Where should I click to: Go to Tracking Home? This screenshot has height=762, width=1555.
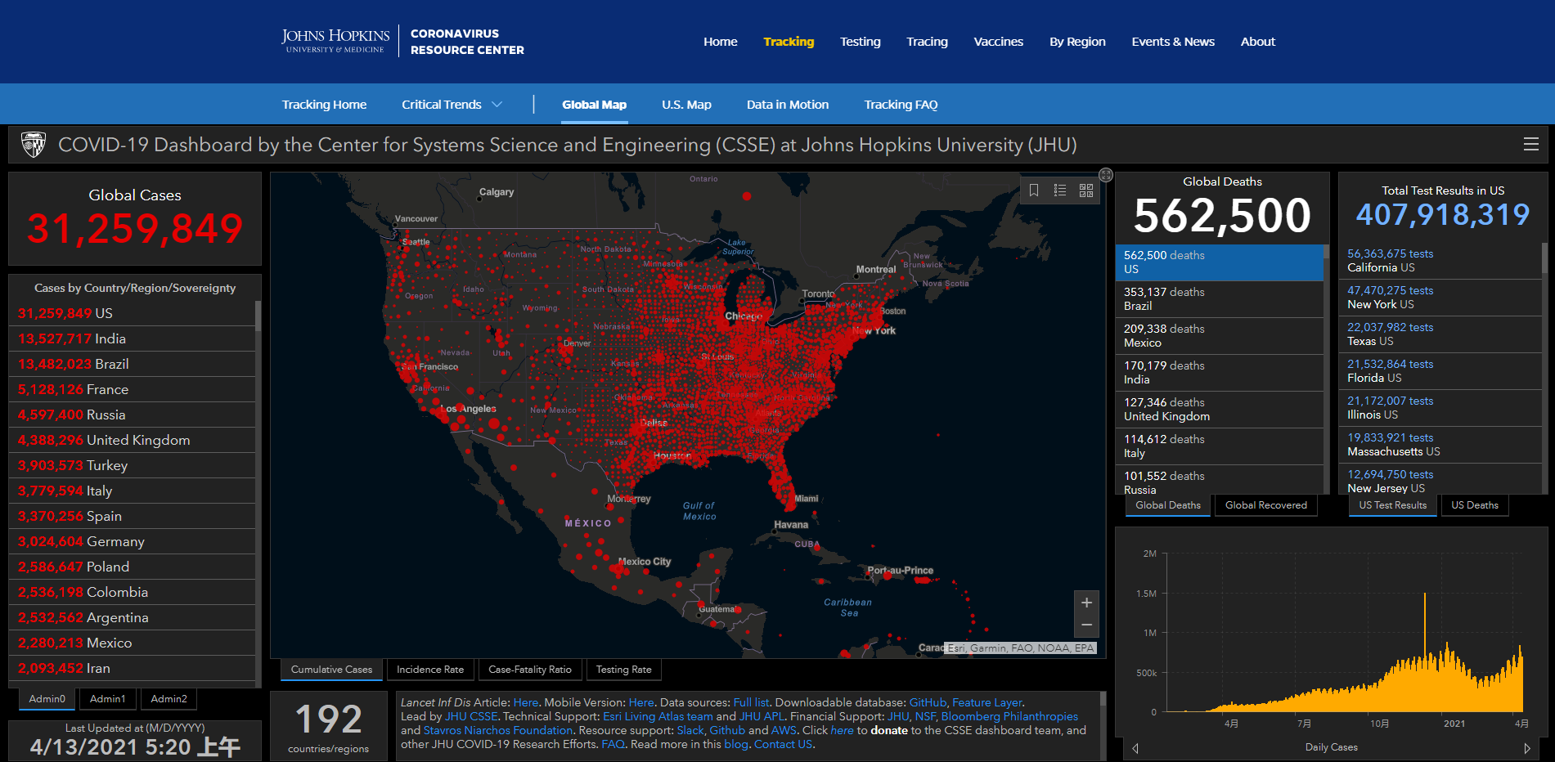(x=324, y=105)
